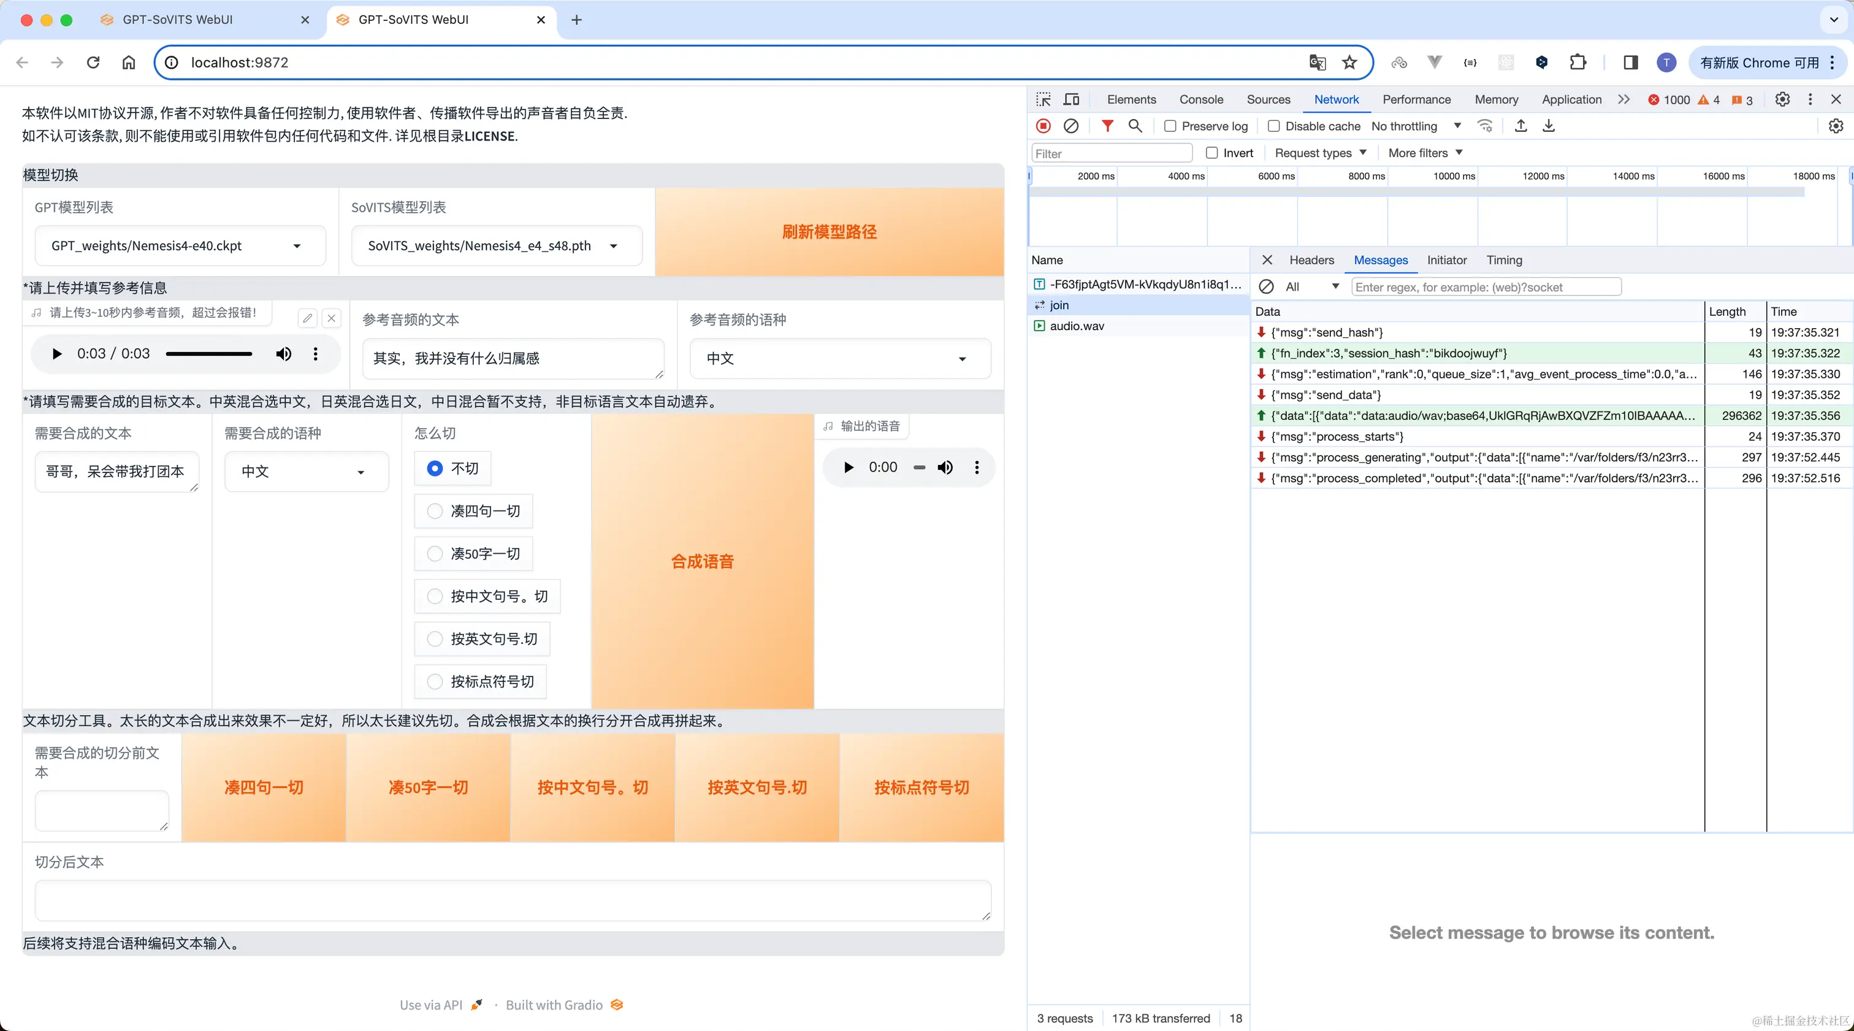Open the network filter funnel icon
1854x1031 pixels.
1108,126
